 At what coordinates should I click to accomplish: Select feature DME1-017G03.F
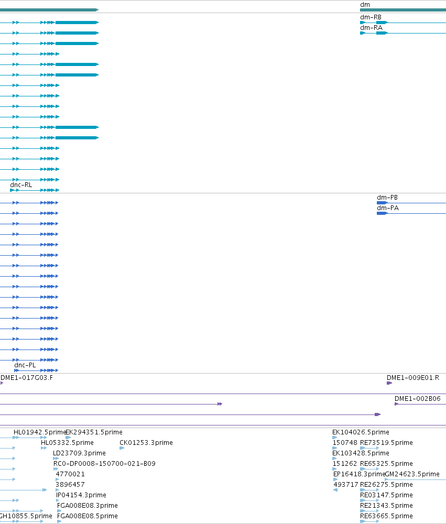[x=26, y=378]
